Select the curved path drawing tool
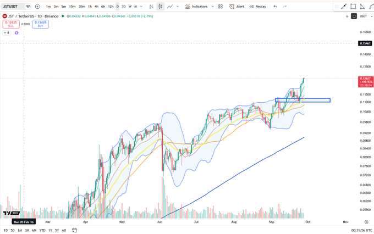 372,7
